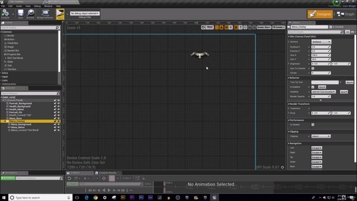
Task: Select Portrait_Background in the Hierarchy
Action: [21, 103]
